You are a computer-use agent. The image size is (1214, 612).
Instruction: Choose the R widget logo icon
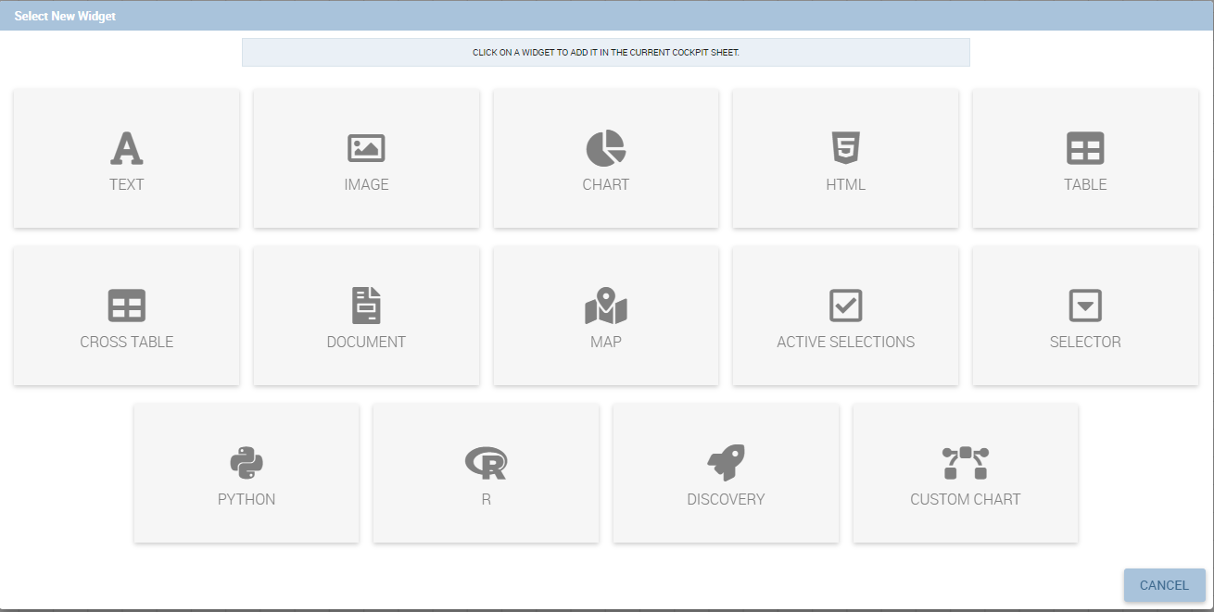(486, 463)
